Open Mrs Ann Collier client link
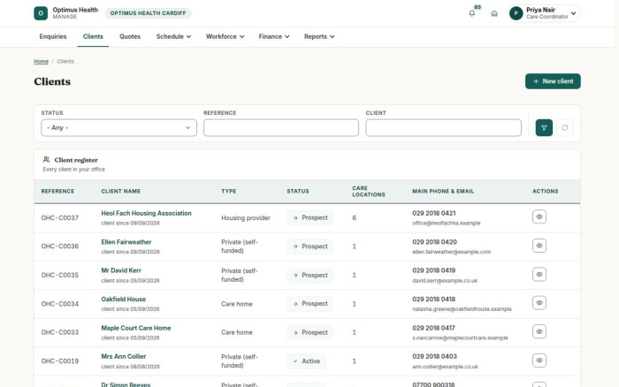The image size is (619, 387). 124,357
